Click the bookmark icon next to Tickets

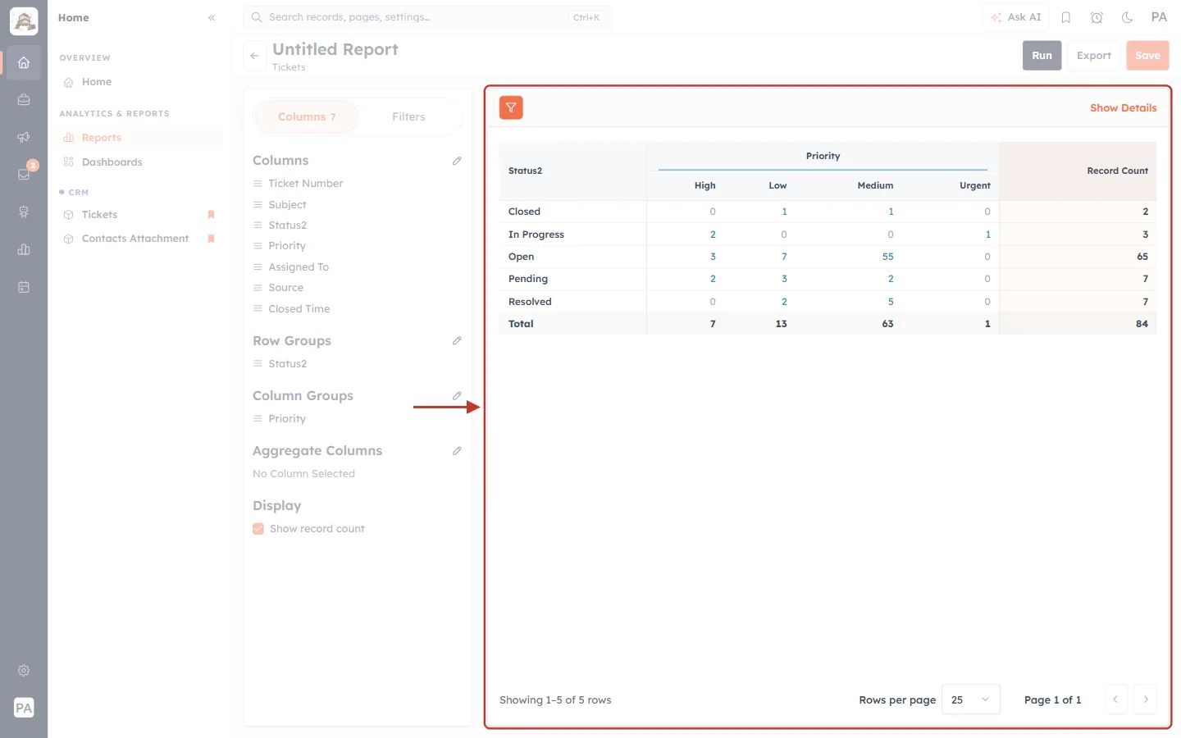point(211,215)
